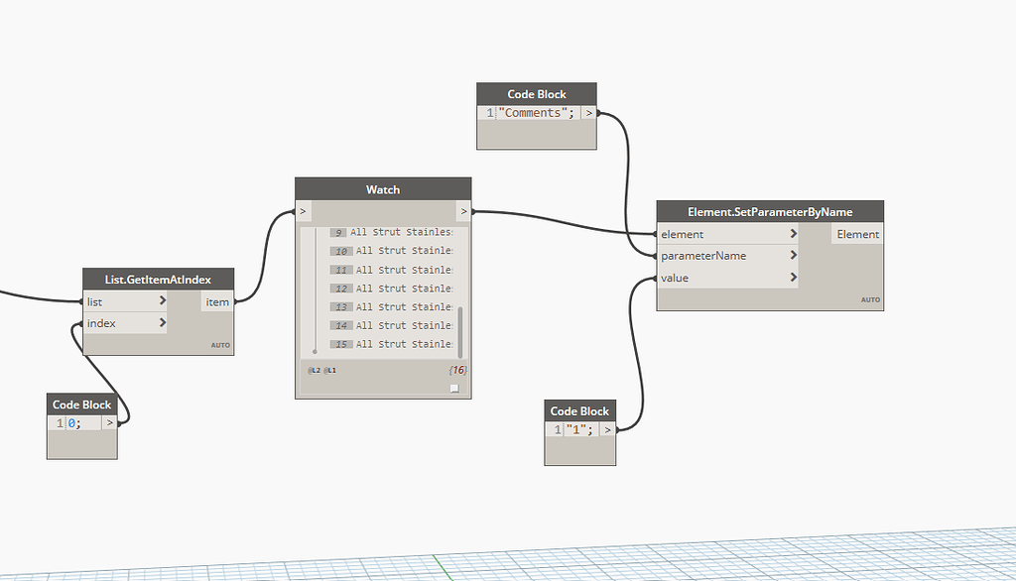The width and height of the screenshot is (1016, 581).
Task: Select the @L2 list level label in Watch
Action: pos(315,371)
